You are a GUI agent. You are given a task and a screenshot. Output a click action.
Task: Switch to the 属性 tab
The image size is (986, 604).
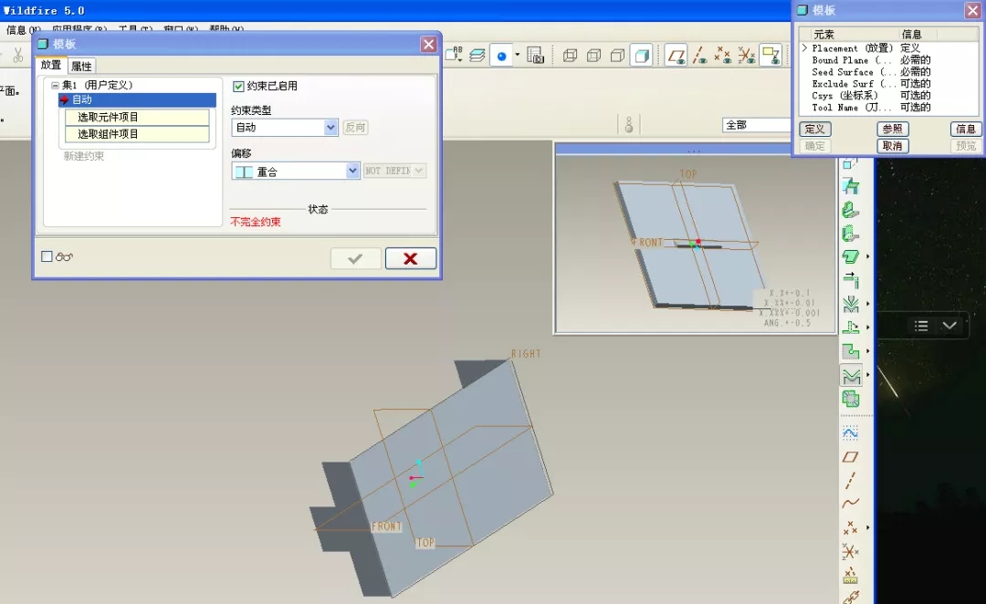tap(81, 66)
